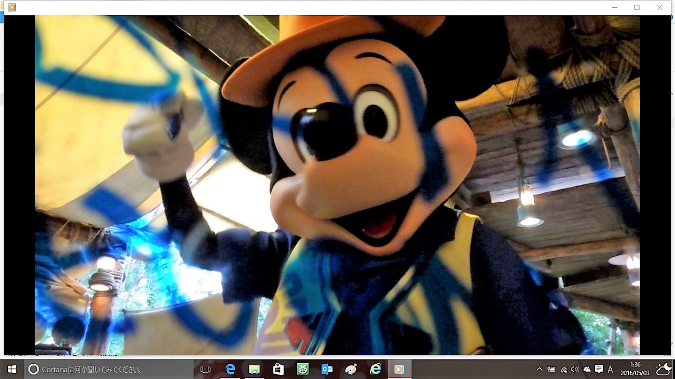Image resolution: width=675 pixels, height=379 pixels.
Task: Switch IME input mode indicator A
Action: pyautogui.click(x=610, y=370)
